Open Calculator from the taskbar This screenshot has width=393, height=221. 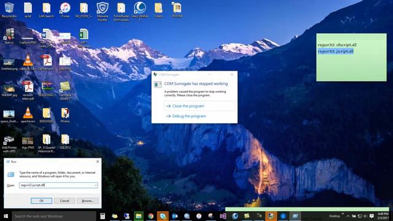(x=103, y=216)
